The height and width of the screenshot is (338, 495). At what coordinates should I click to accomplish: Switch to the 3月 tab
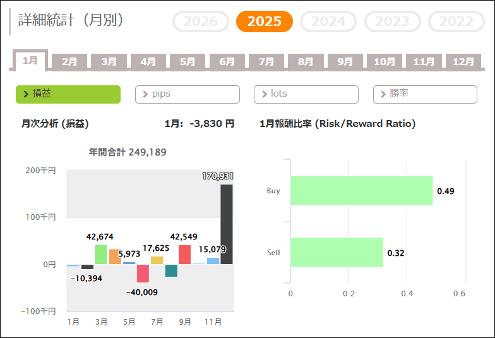tap(109, 62)
